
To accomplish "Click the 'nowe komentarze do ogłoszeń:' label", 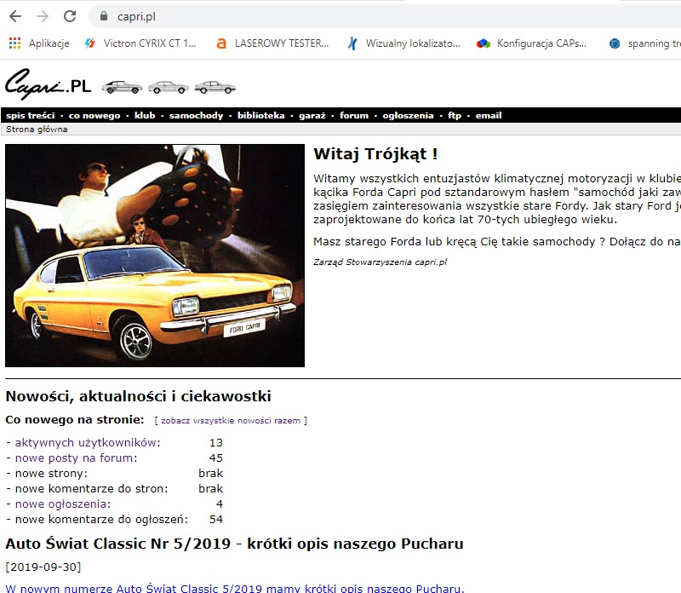I will 101,519.
